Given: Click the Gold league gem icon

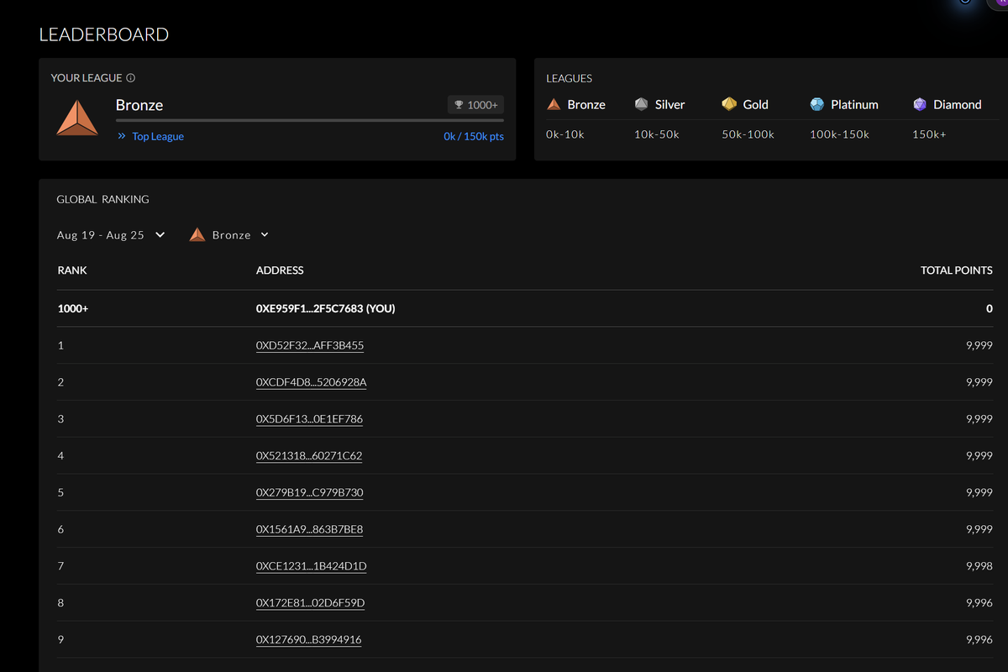Looking at the screenshot, I should (729, 104).
